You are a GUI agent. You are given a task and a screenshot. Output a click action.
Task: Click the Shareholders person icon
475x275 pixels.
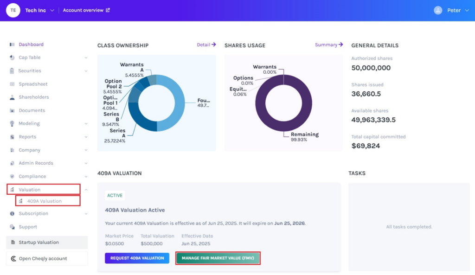tap(12, 97)
